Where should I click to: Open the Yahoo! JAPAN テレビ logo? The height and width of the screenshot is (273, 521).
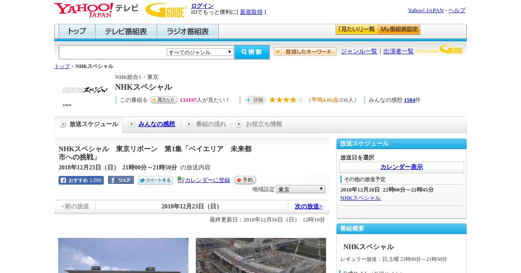(x=96, y=10)
